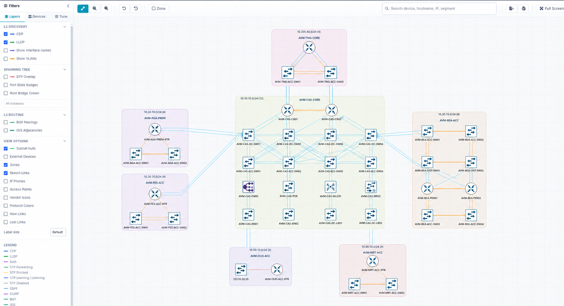Switch to the Layers tab
The image size is (564, 306).
(x=12, y=17)
